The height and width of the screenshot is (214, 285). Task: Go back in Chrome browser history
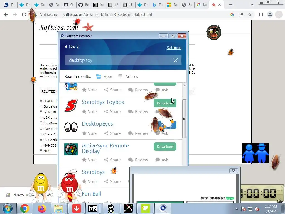[6, 14]
